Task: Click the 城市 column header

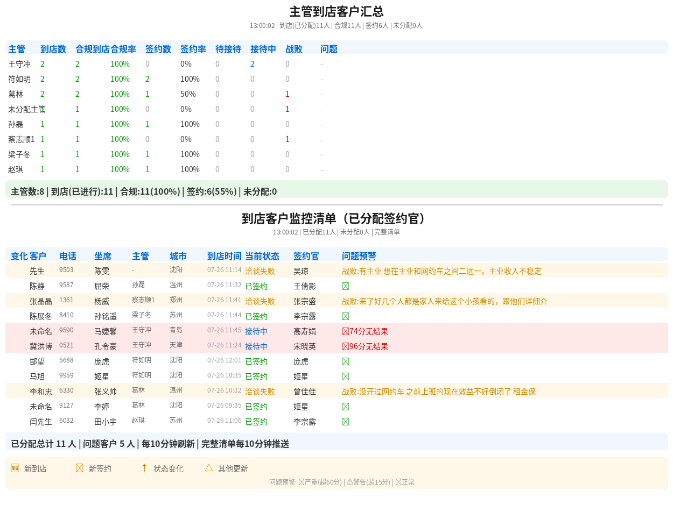Action: point(178,256)
